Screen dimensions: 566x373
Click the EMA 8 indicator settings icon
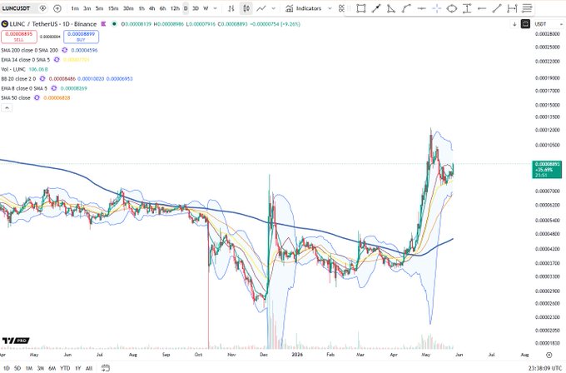coord(54,88)
